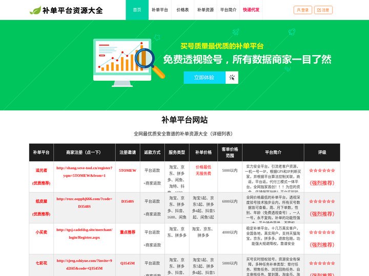Screen dimensions: 369x276
Task: Click the 评级 column header
Action: [x=322, y=152]
